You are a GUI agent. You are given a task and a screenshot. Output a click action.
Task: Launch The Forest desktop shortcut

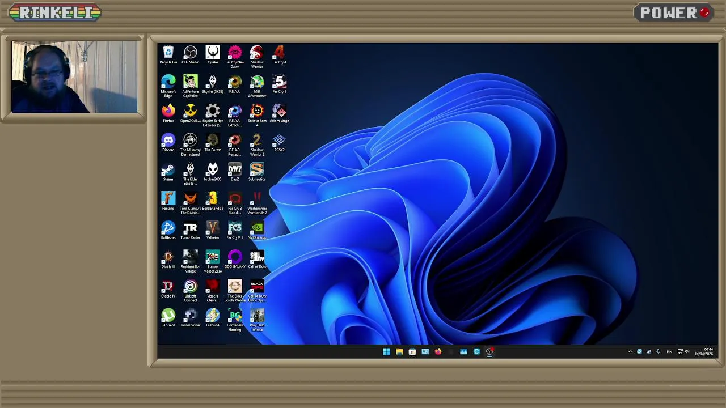pyautogui.click(x=213, y=141)
